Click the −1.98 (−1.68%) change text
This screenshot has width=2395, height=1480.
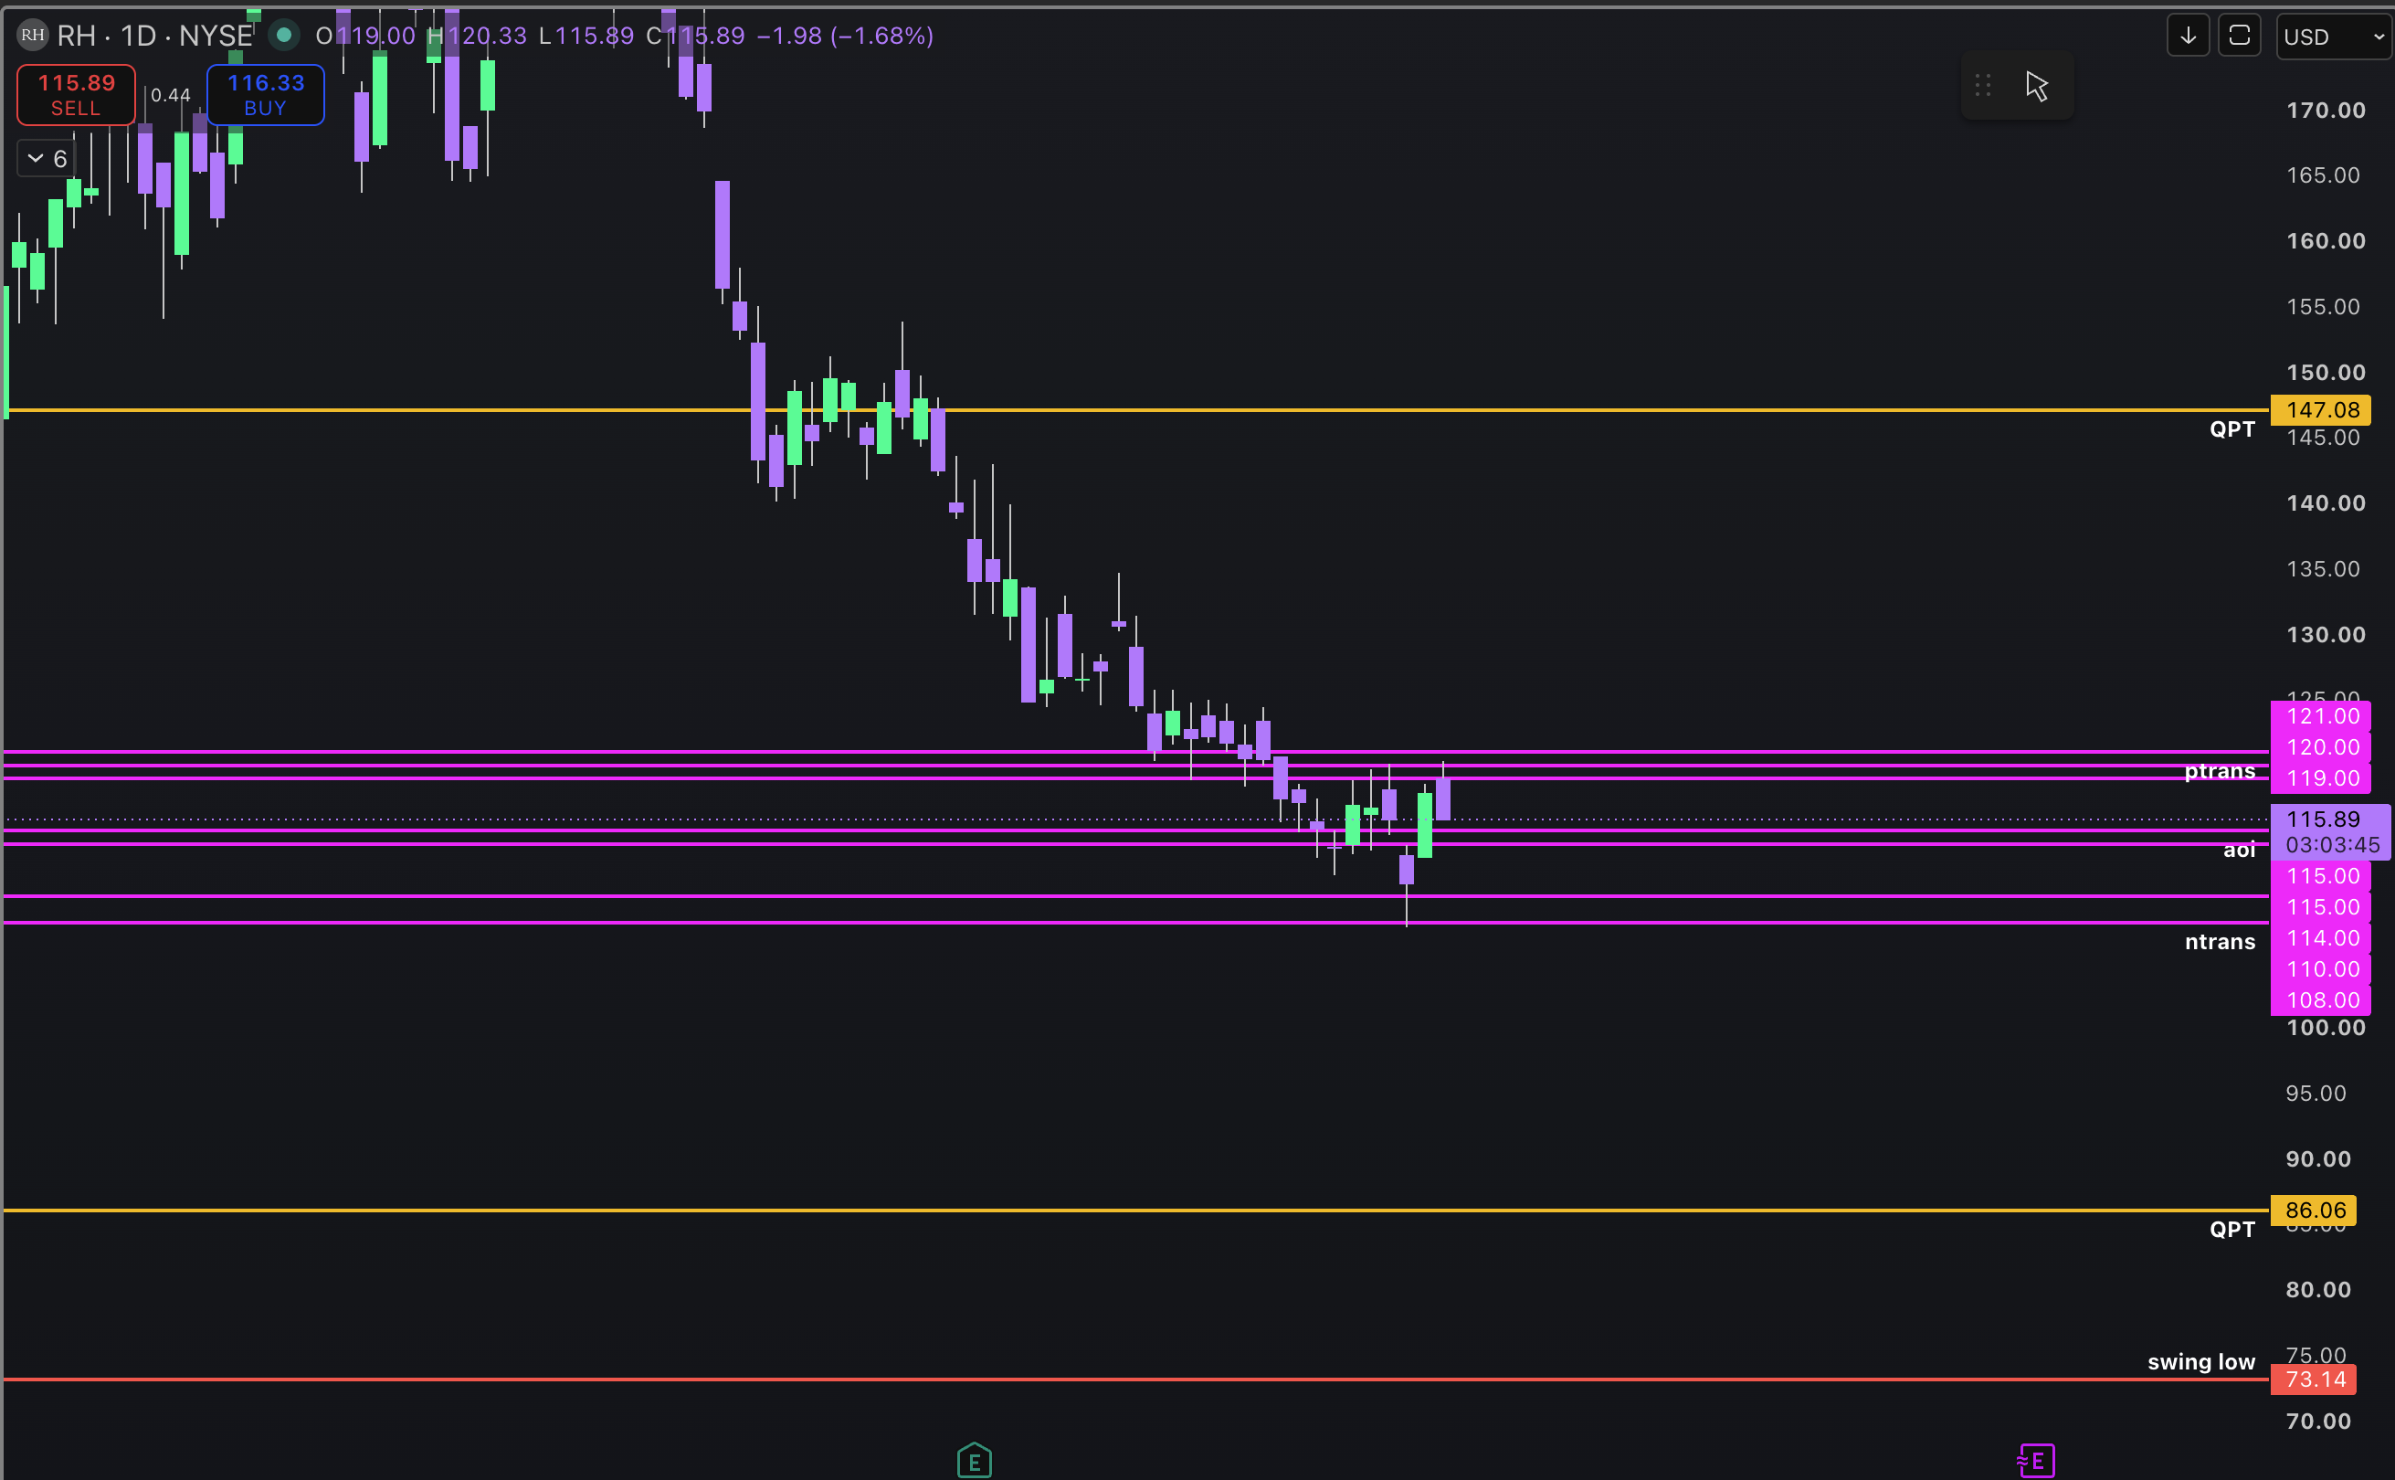pyautogui.click(x=845, y=37)
